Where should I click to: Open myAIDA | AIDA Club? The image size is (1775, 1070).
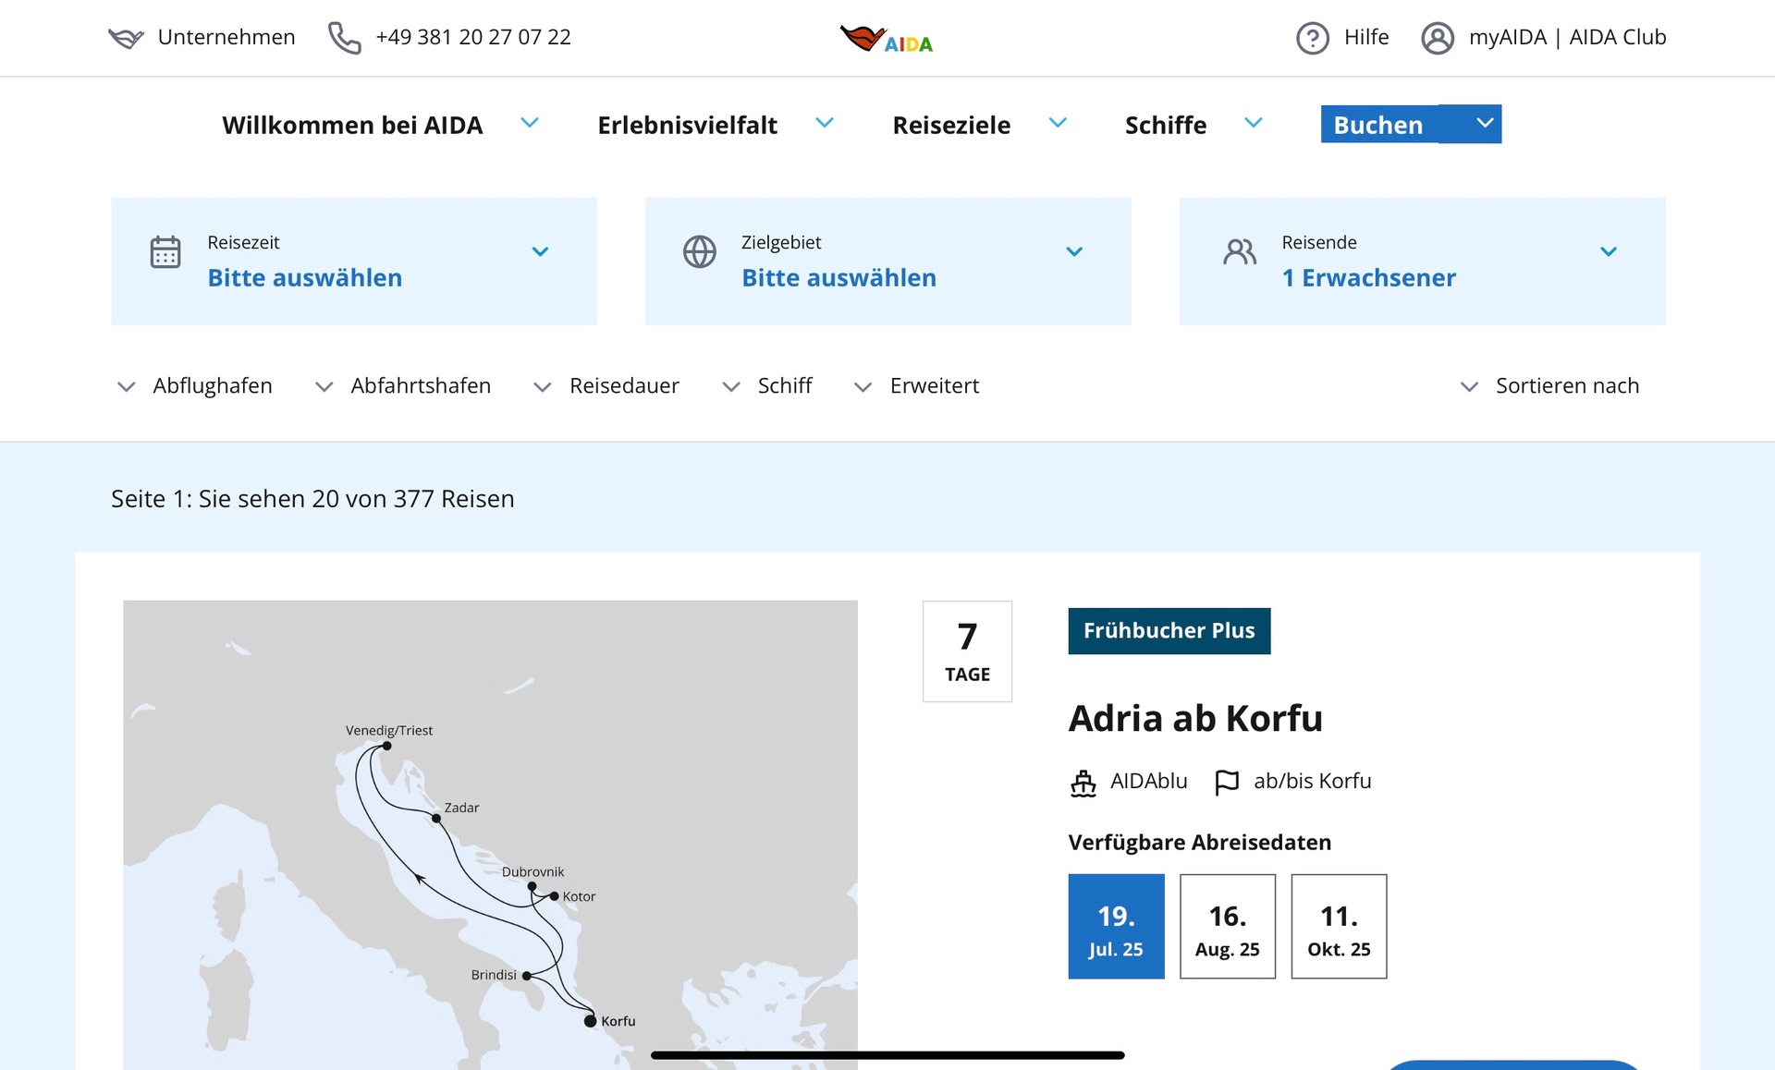(1568, 37)
